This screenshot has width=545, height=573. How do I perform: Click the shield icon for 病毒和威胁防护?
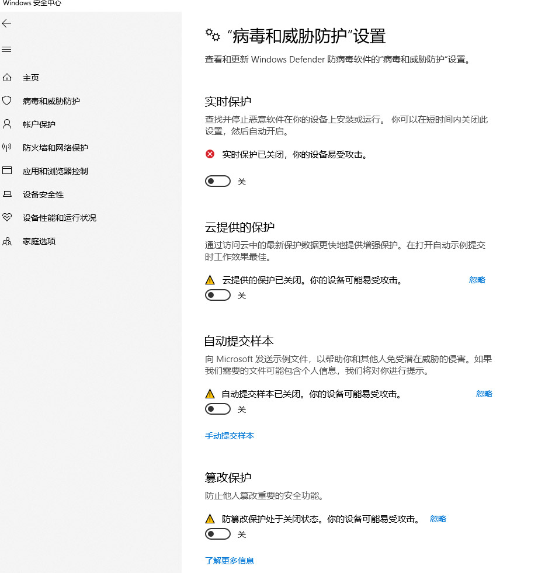(7, 100)
